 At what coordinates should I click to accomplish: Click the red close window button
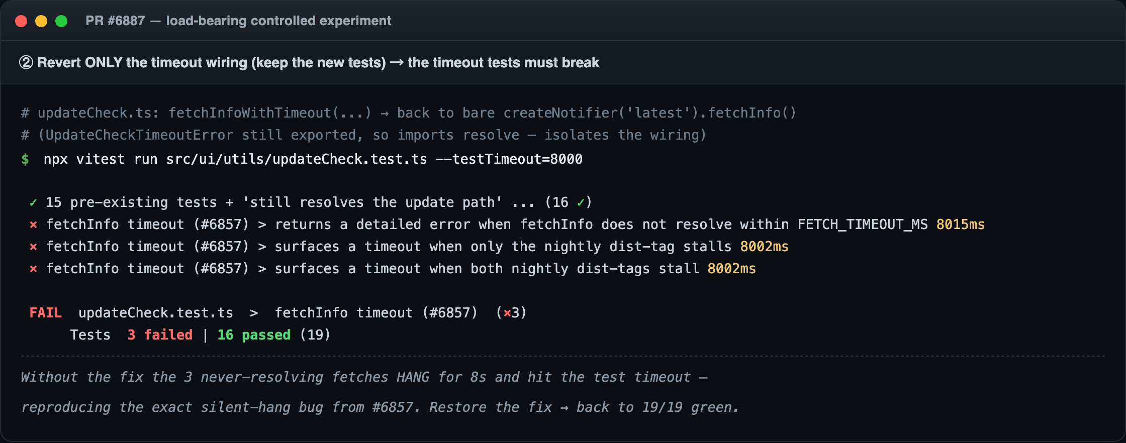[x=21, y=21]
